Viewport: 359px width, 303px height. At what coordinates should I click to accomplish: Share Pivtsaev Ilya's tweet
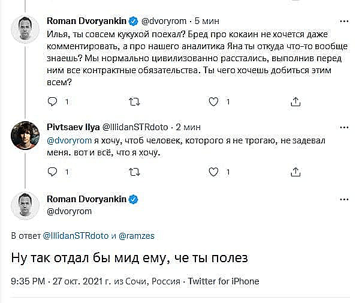click(x=295, y=172)
